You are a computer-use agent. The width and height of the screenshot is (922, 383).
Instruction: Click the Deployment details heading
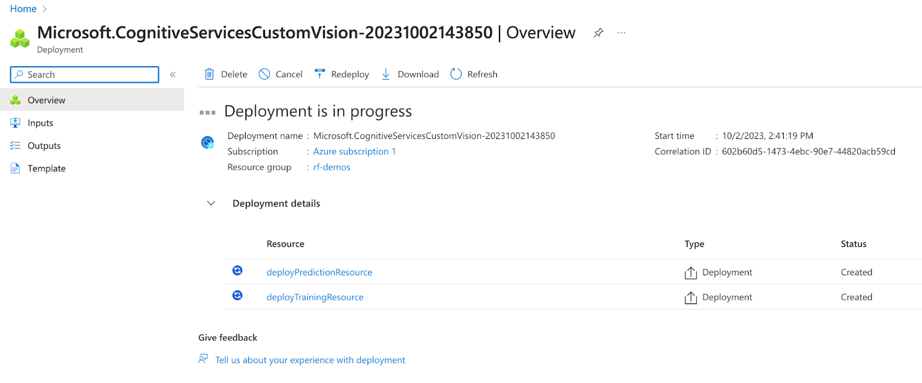pos(276,203)
